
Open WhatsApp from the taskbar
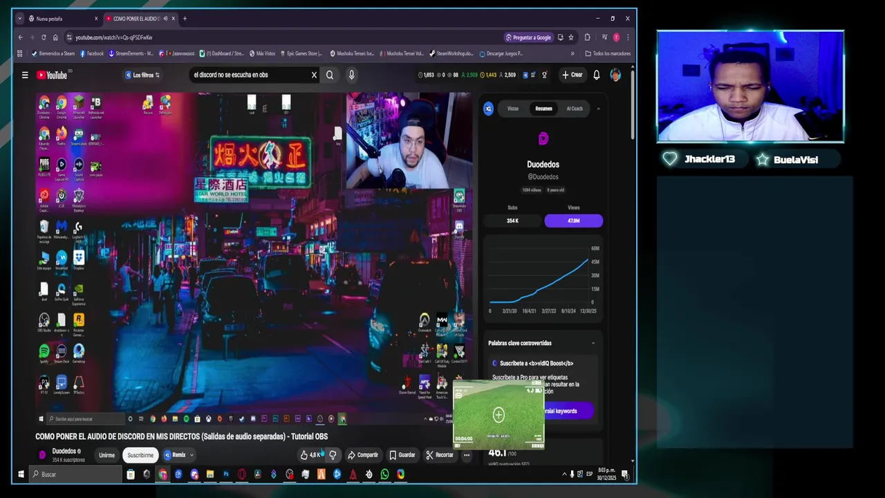coord(384,474)
